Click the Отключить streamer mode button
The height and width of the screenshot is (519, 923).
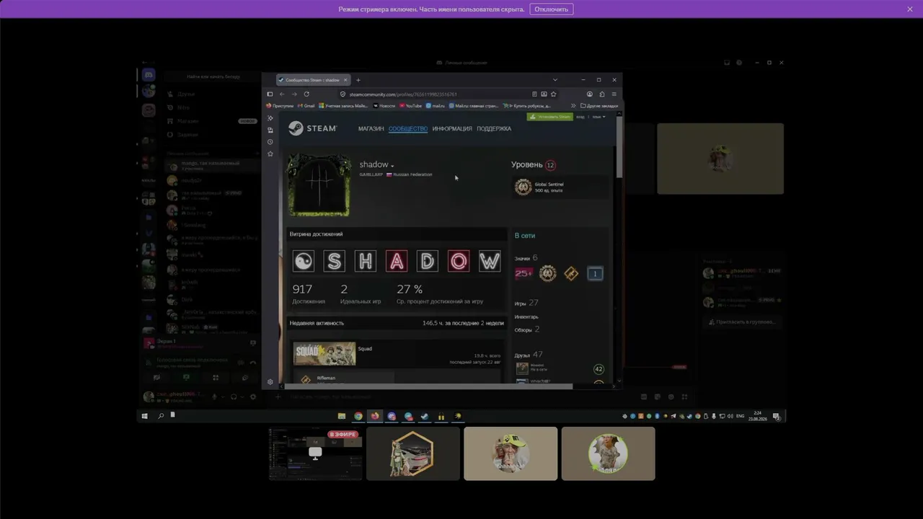552,9
